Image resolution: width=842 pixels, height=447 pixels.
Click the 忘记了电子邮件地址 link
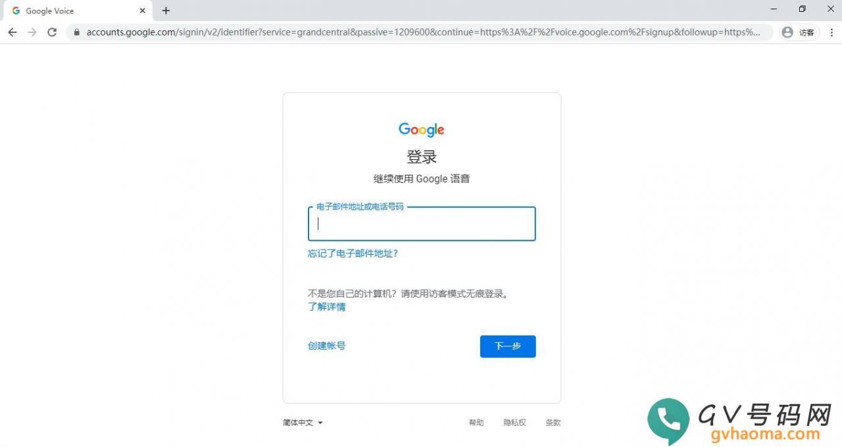[x=353, y=253]
